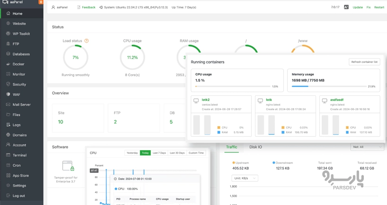Select Last 30 Days CPU range

pos(177,153)
